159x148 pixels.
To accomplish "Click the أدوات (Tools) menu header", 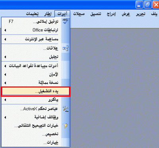I will (62, 14).
